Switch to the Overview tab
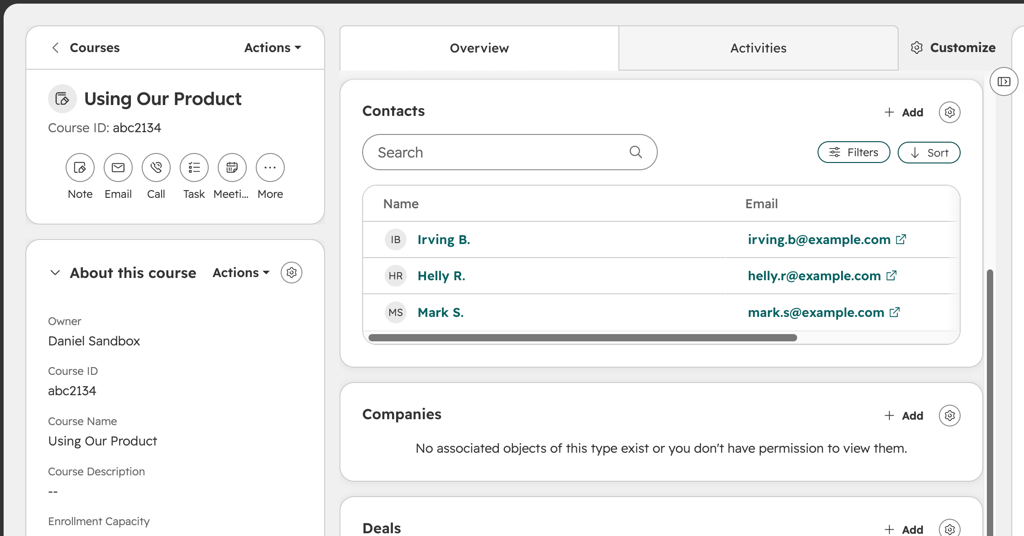The height and width of the screenshot is (536, 1024). [x=479, y=48]
